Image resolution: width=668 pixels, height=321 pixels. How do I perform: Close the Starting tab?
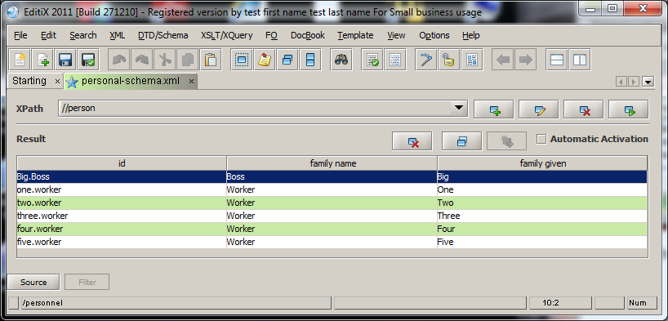point(57,81)
